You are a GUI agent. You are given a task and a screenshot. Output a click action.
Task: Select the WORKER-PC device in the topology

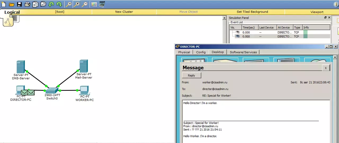(x=84, y=90)
